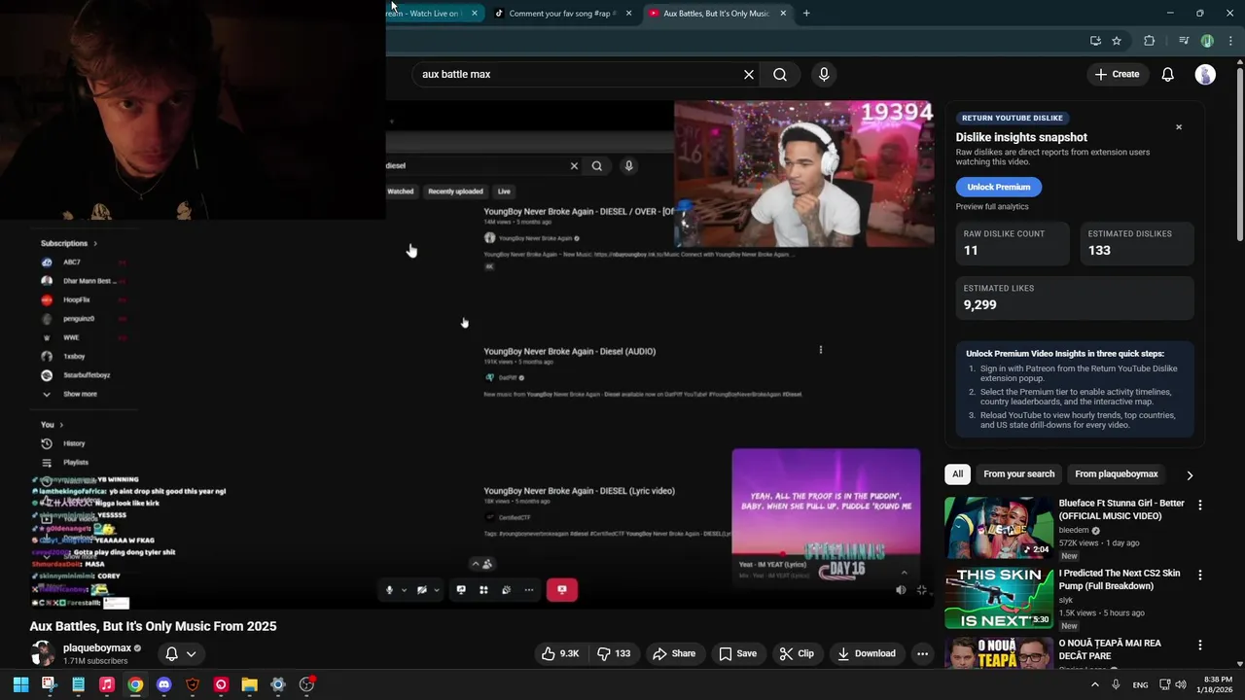Click Preview full analytics link

[x=992, y=206]
